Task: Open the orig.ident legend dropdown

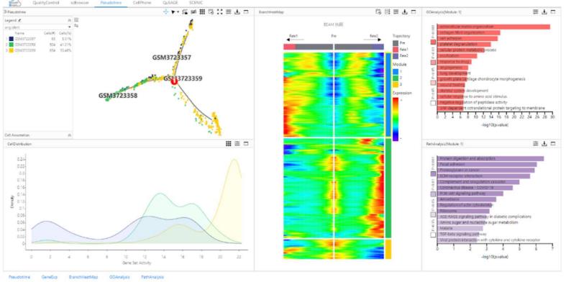Action: point(38,27)
